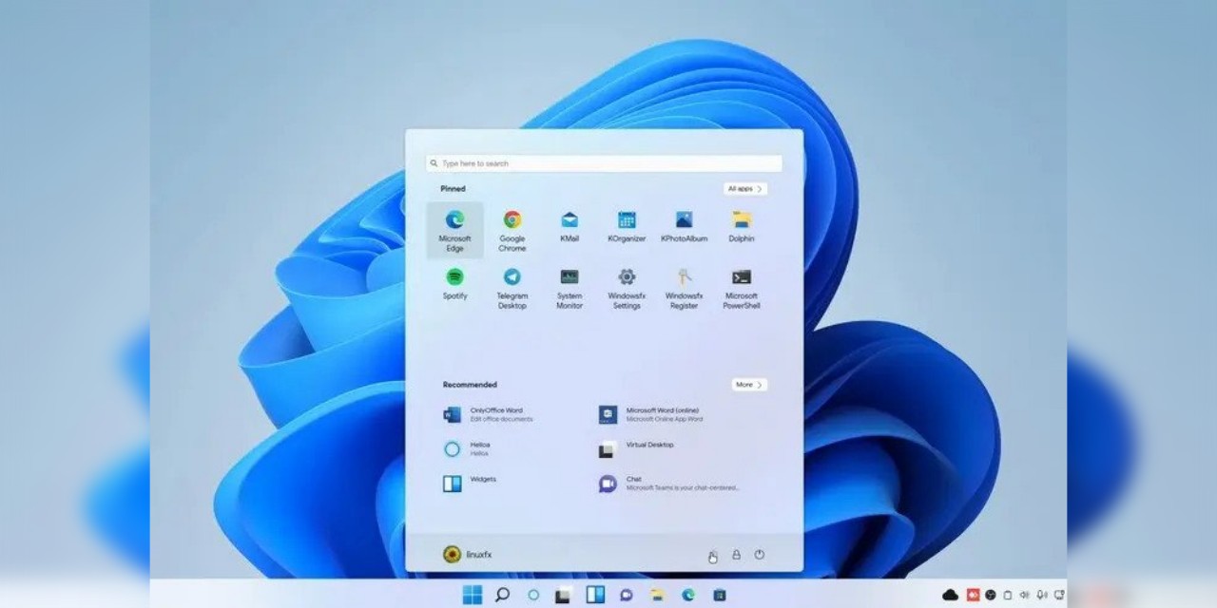Launch Google Chrome from pinned apps
Screen dimensions: 1217x608
click(x=512, y=230)
